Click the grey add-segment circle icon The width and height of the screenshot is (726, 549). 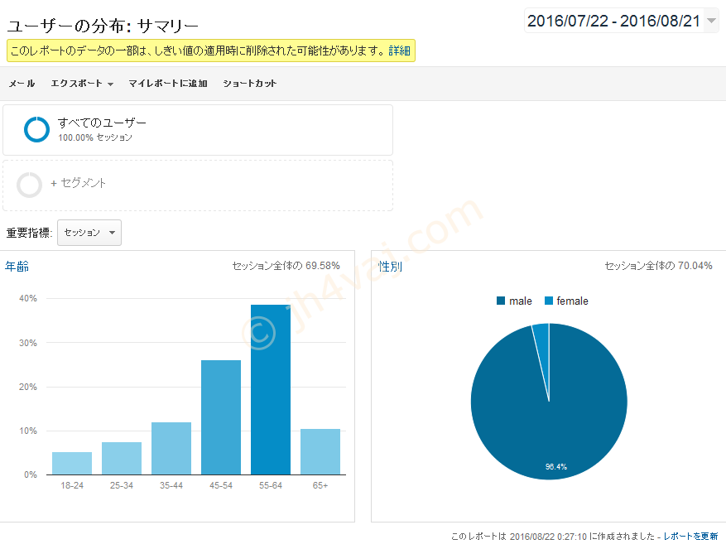coord(29,185)
